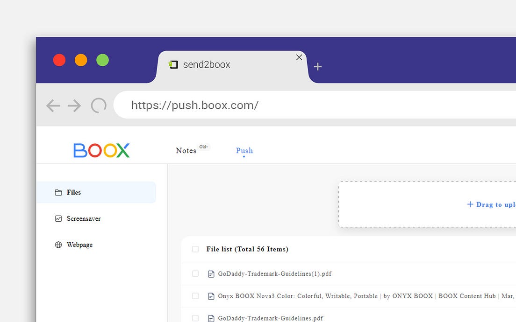Click file icon of GoDaddy-Trademark-Guidelines.pdf
This screenshot has width=516, height=322.
tap(211, 318)
